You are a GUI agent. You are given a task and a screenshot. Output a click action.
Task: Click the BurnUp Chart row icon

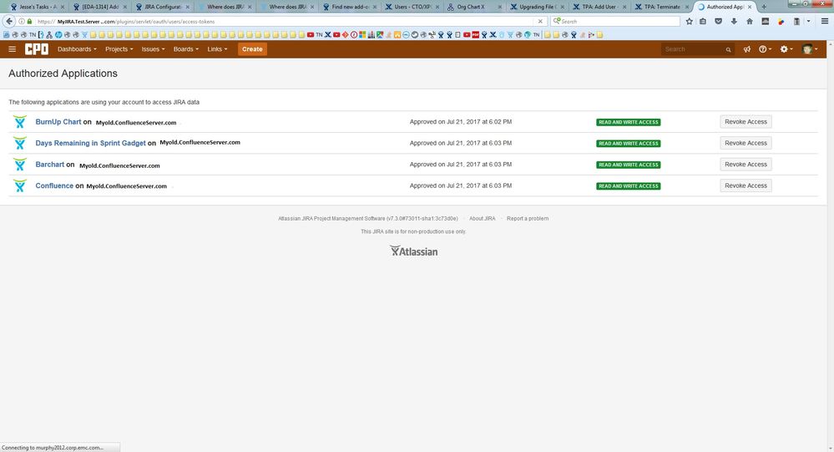[x=20, y=122]
